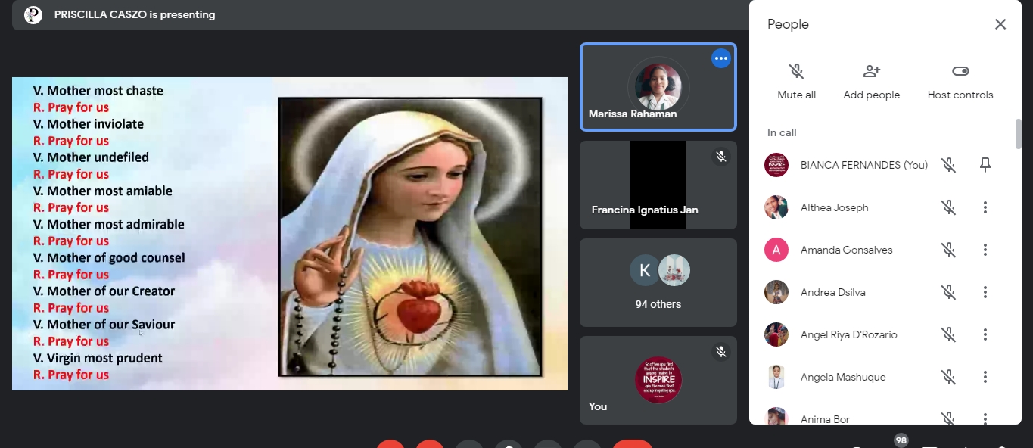
Task: Select the You self-view tile
Action: pos(658,380)
